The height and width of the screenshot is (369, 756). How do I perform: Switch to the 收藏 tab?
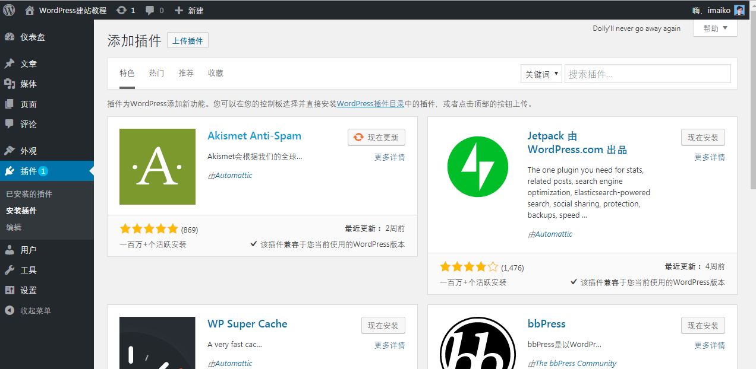tap(216, 73)
